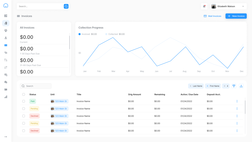Viewport: 252px width, 142px height.
Task: Open the folder icon in sidebar
Action: coord(6,89)
